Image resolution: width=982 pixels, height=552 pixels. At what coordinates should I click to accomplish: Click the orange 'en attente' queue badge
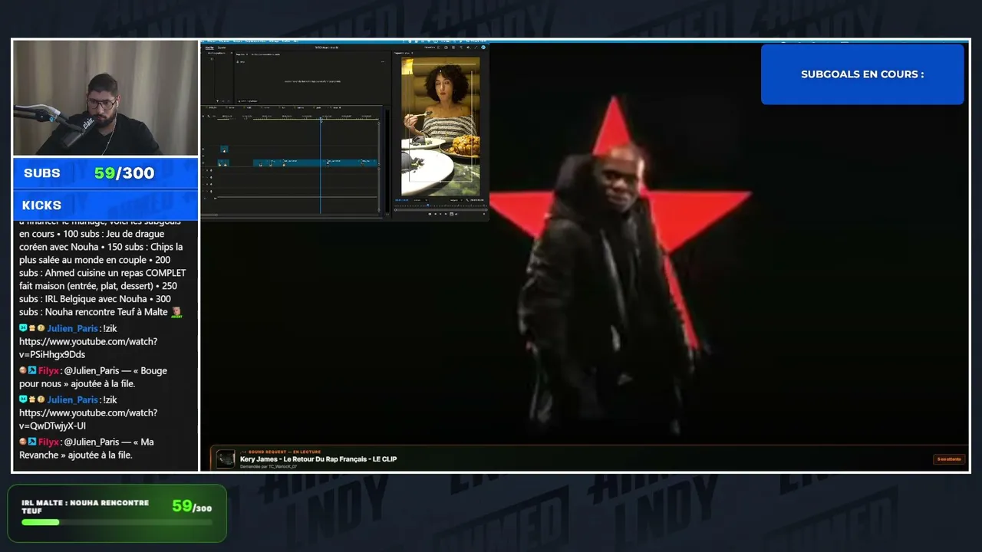point(949,459)
